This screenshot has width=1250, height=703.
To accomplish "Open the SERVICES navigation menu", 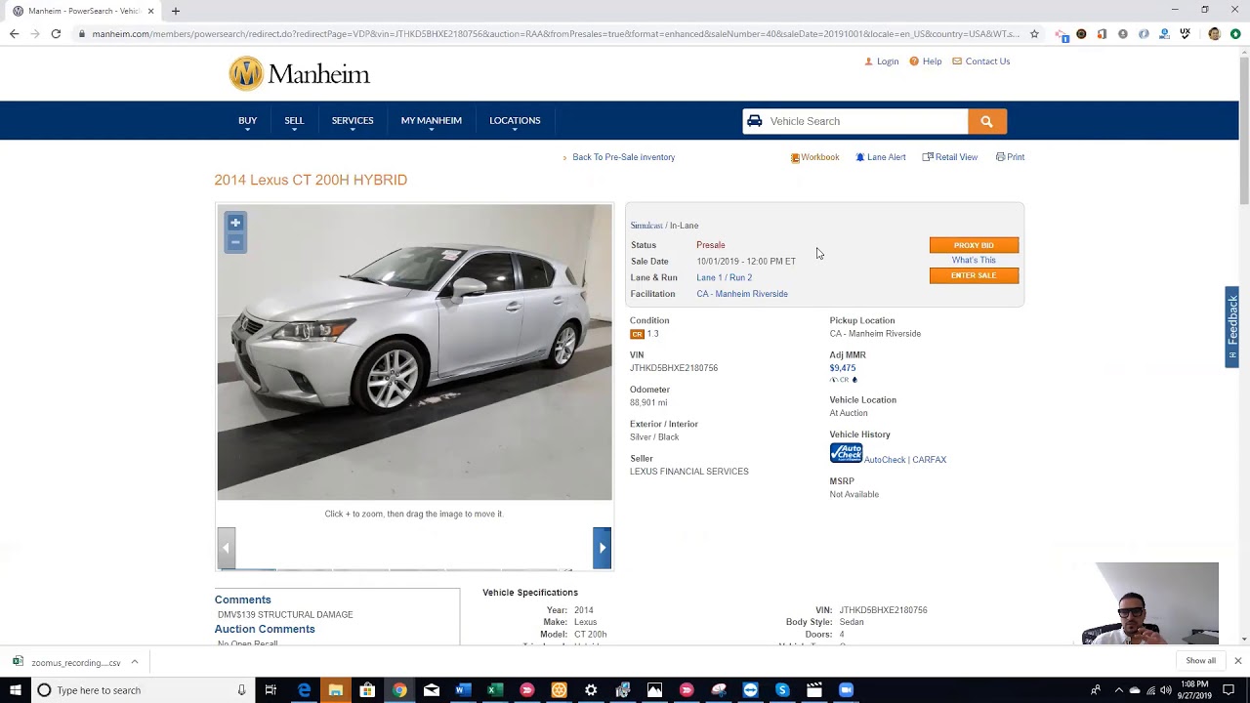I will [353, 121].
